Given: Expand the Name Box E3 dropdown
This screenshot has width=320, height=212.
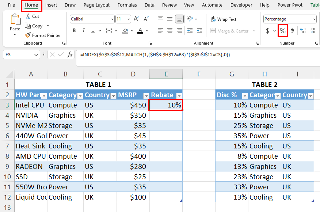Looking at the screenshot, I should pos(36,55).
